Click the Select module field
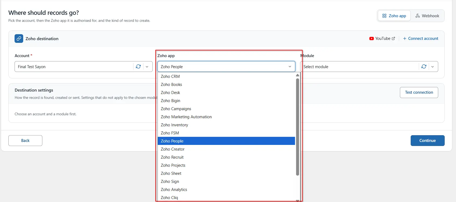The width and height of the screenshot is (456, 202). pos(369,67)
